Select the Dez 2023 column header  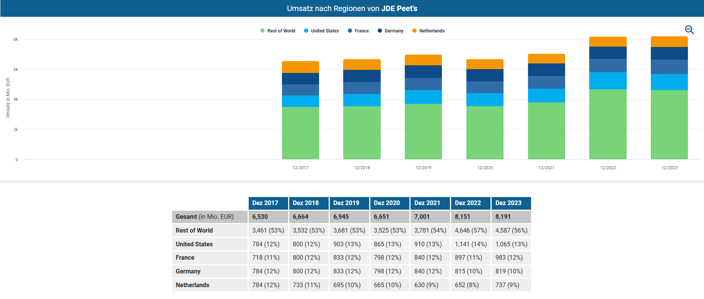pyautogui.click(x=511, y=203)
